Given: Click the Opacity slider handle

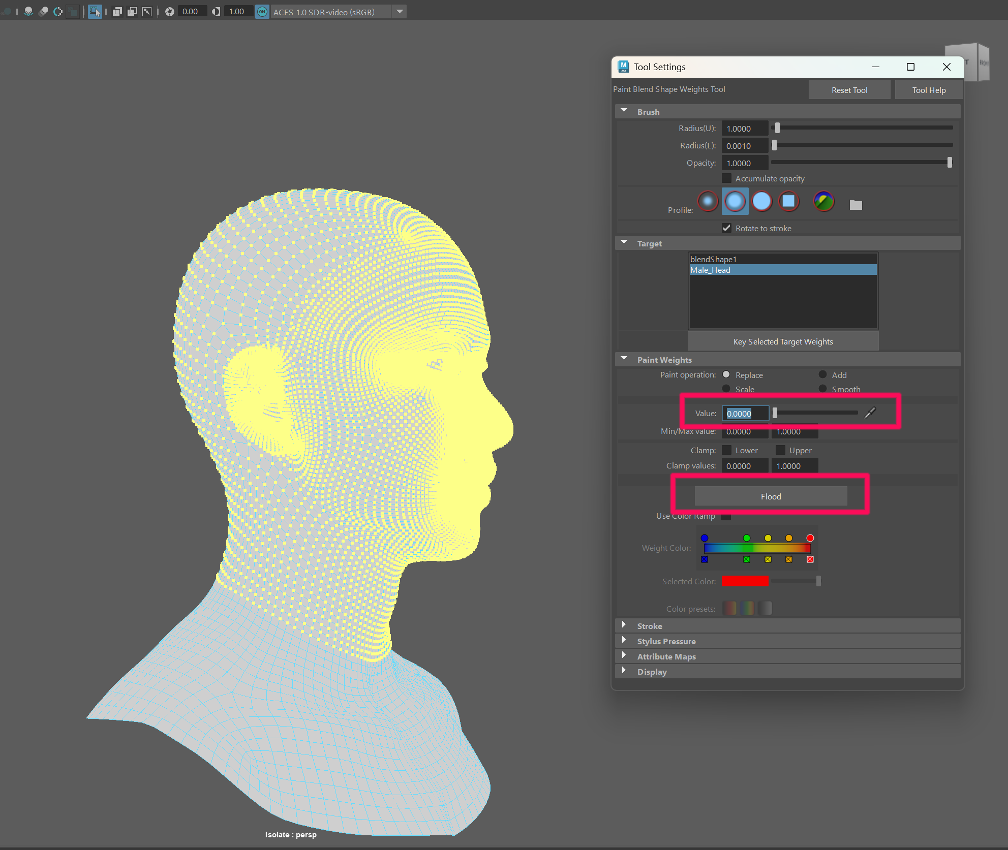Looking at the screenshot, I should [x=949, y=163].
